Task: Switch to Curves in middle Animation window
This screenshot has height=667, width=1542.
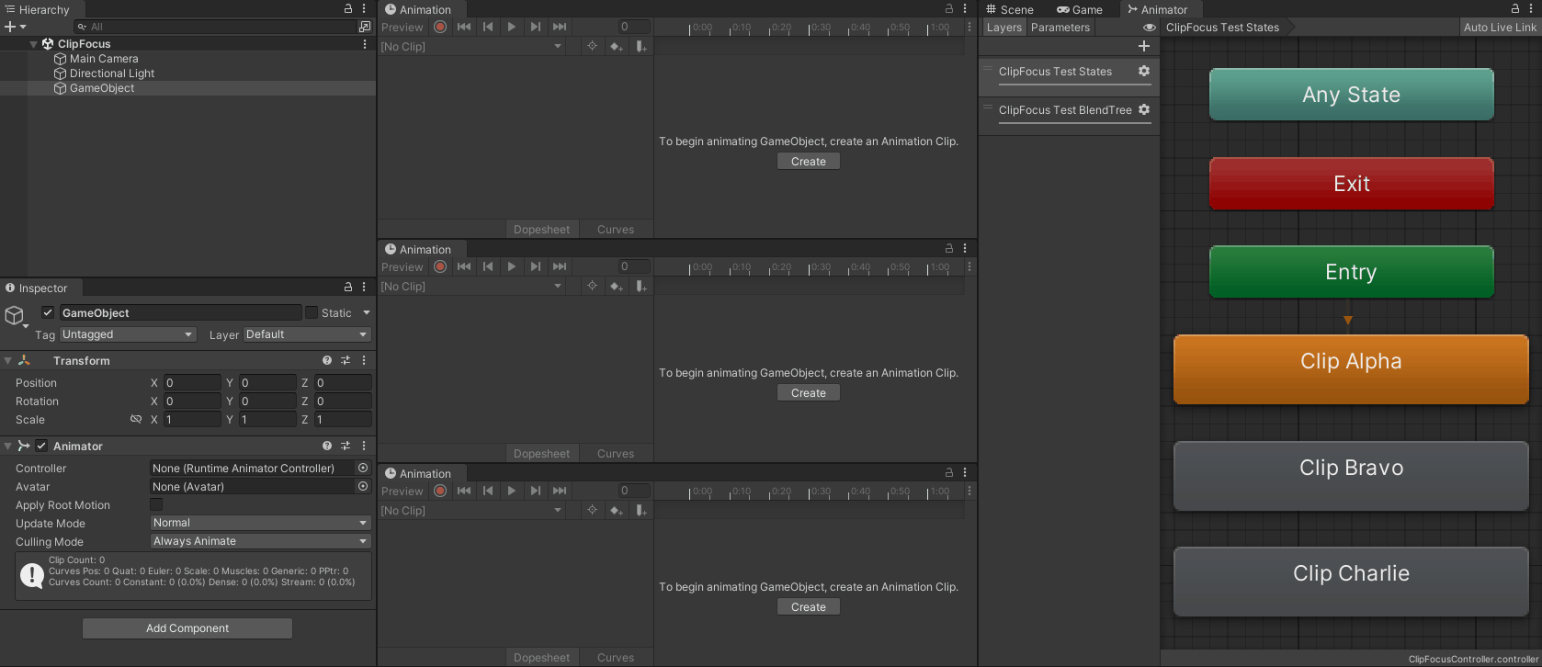Action: 616,453
